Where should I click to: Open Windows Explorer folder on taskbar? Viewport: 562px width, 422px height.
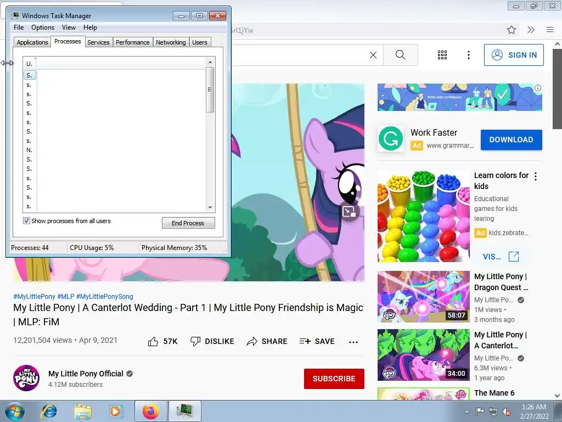83,411
